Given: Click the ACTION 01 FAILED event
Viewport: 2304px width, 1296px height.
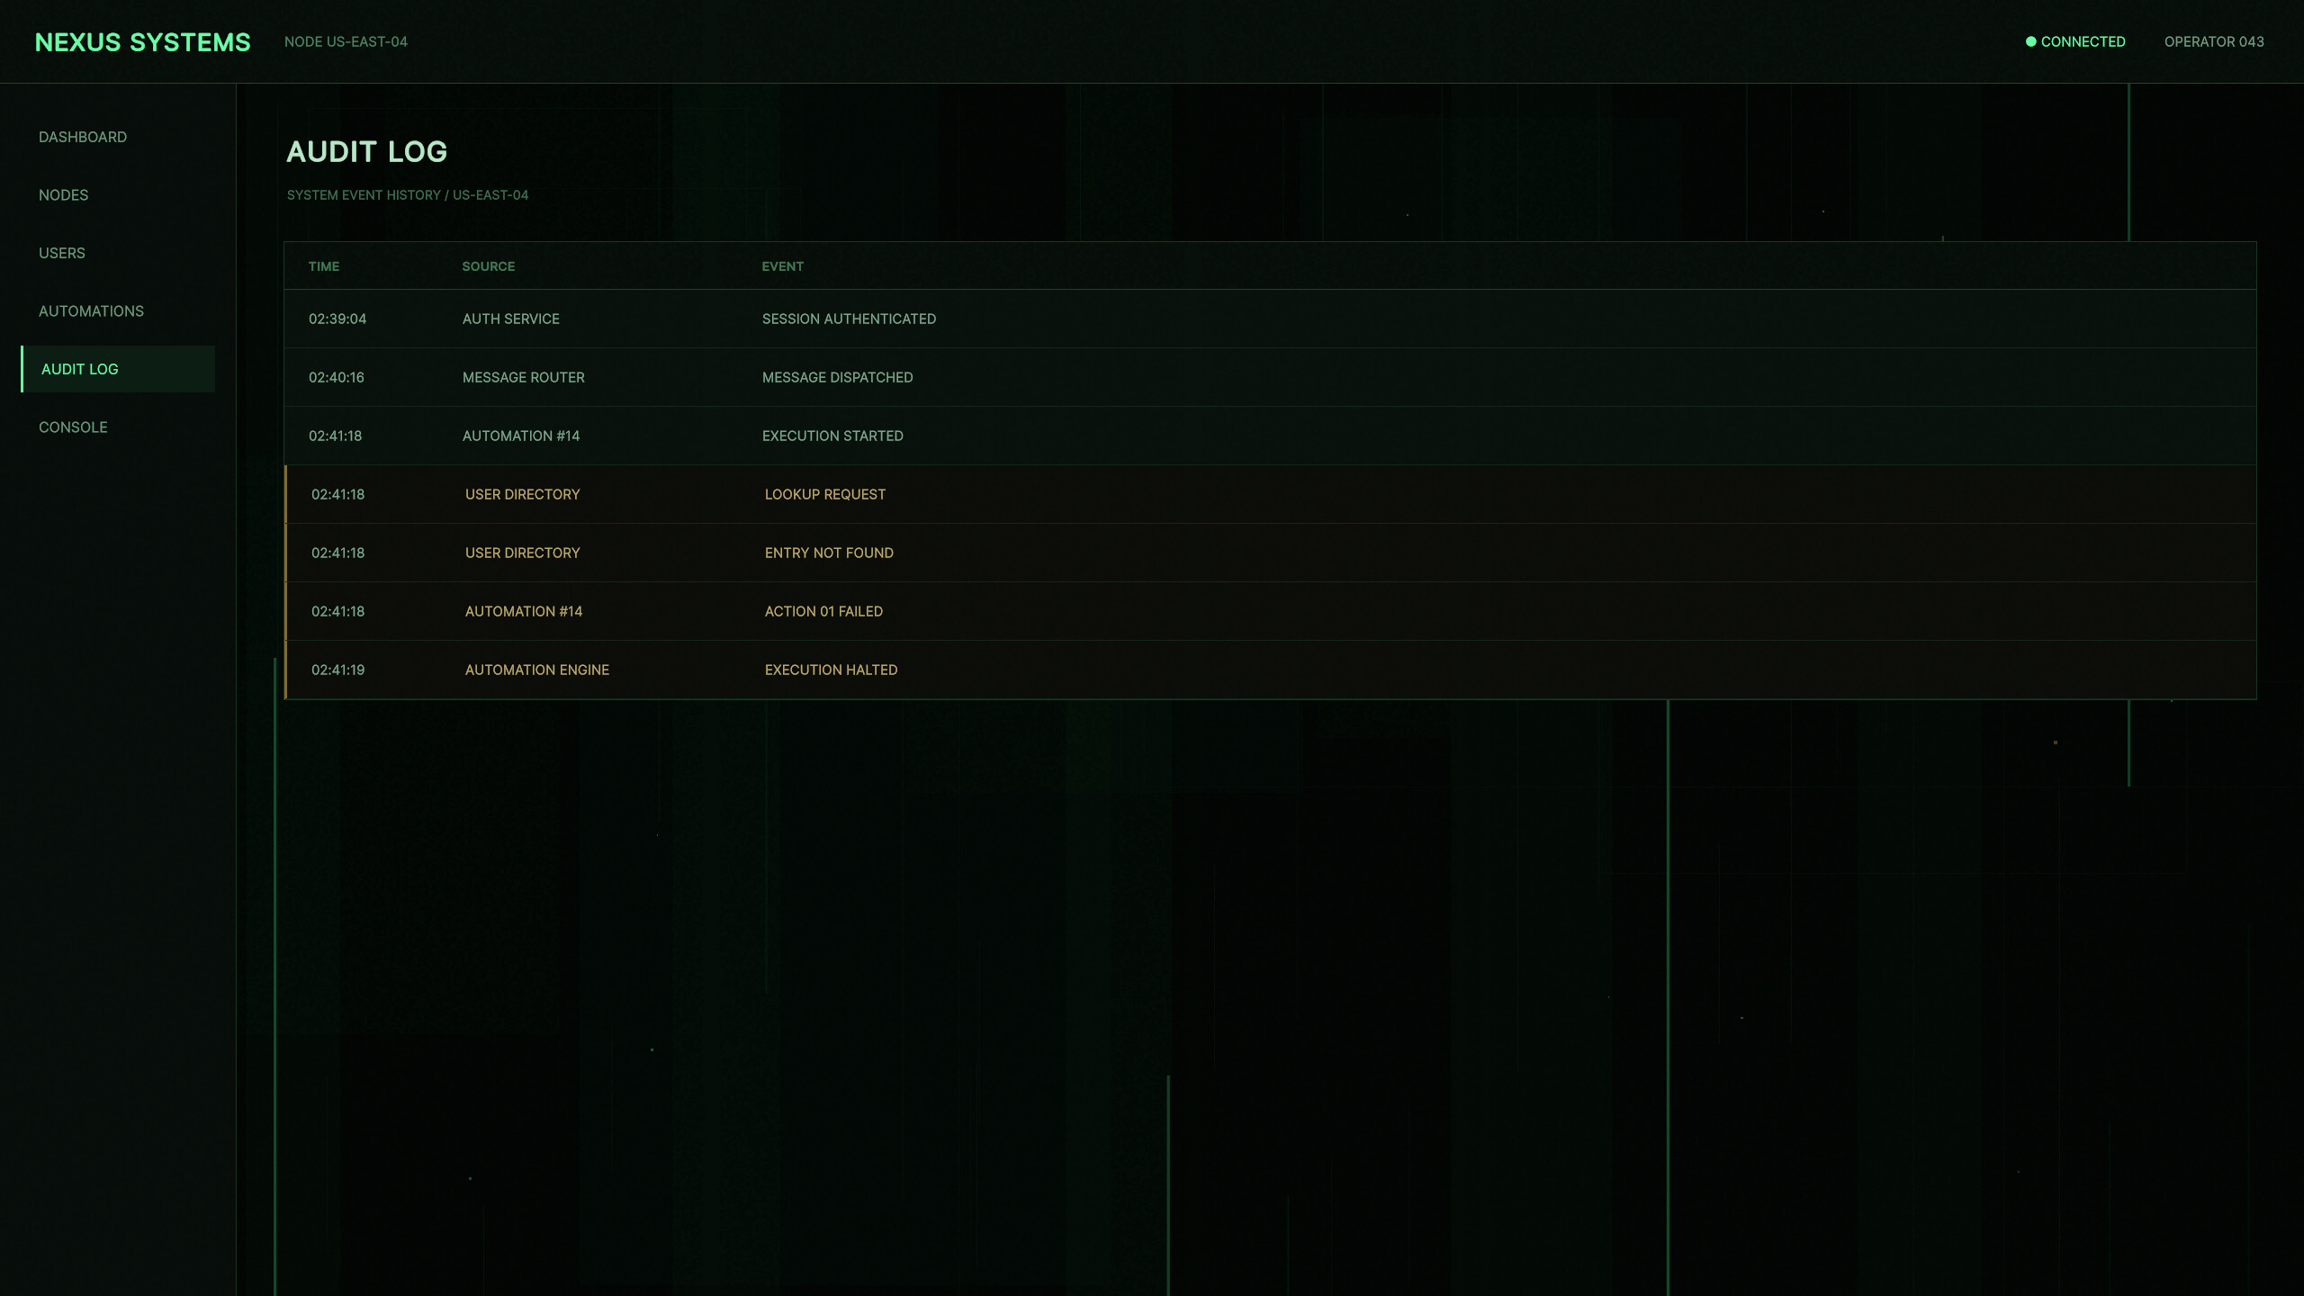Looking at the screenshot, I should point(824,611).
